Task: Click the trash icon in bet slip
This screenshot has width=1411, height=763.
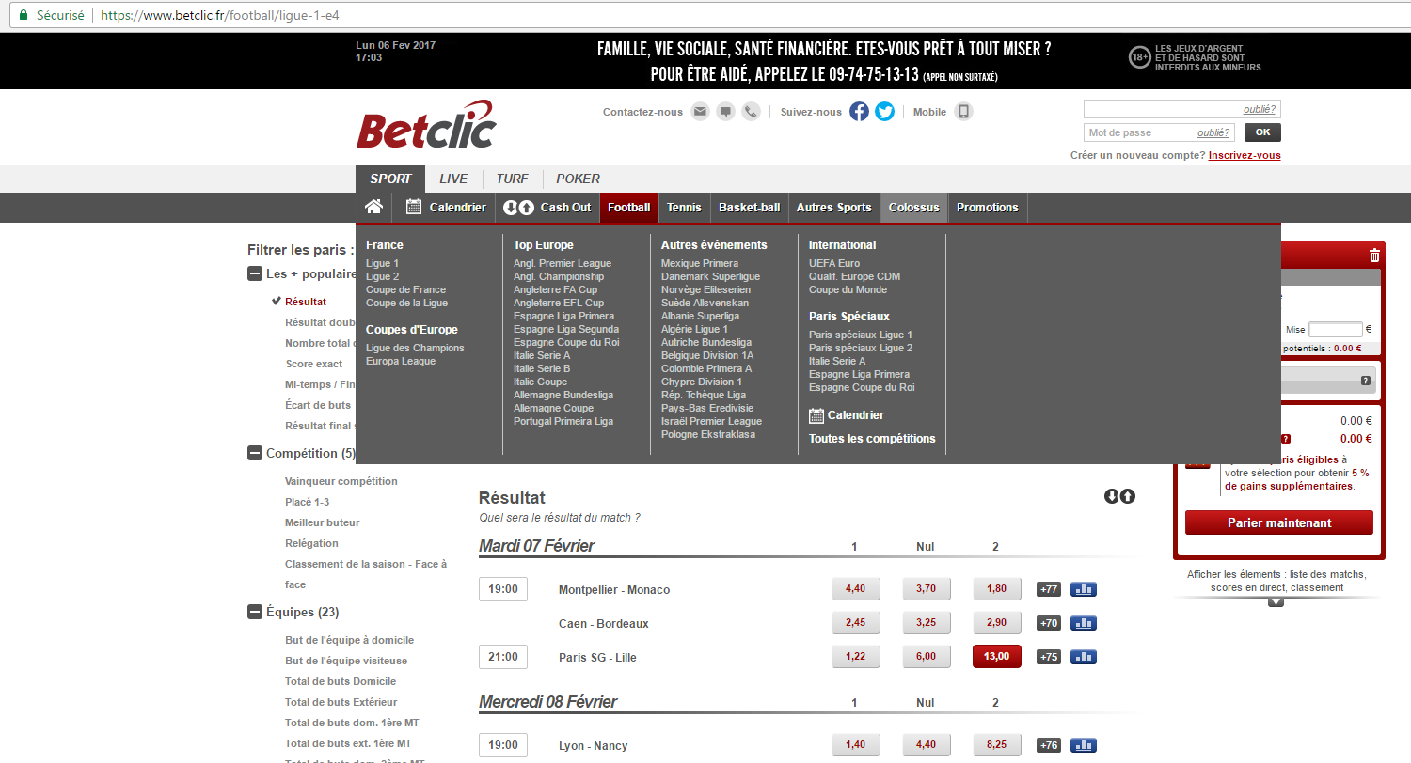Action: point(1374,255)
